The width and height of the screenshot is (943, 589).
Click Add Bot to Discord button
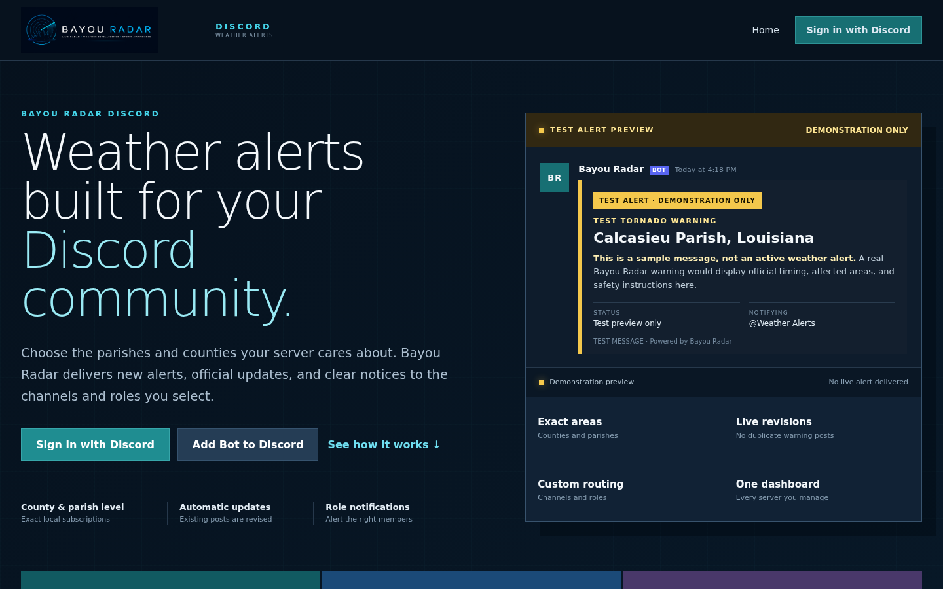(x=248, y=444)
